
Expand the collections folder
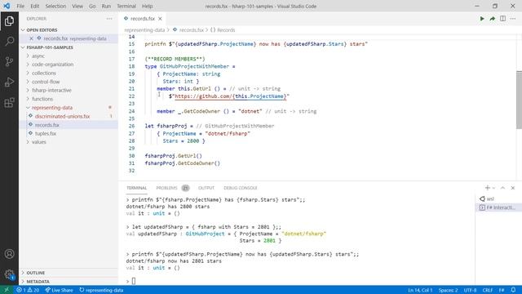pyautogui.click(x=44, y=73)
